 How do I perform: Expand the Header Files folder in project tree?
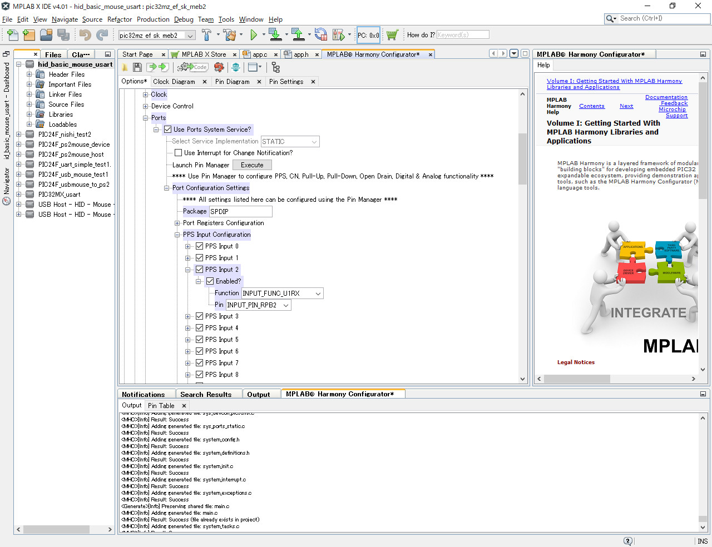pyautogui.click(x=29, y=74)
